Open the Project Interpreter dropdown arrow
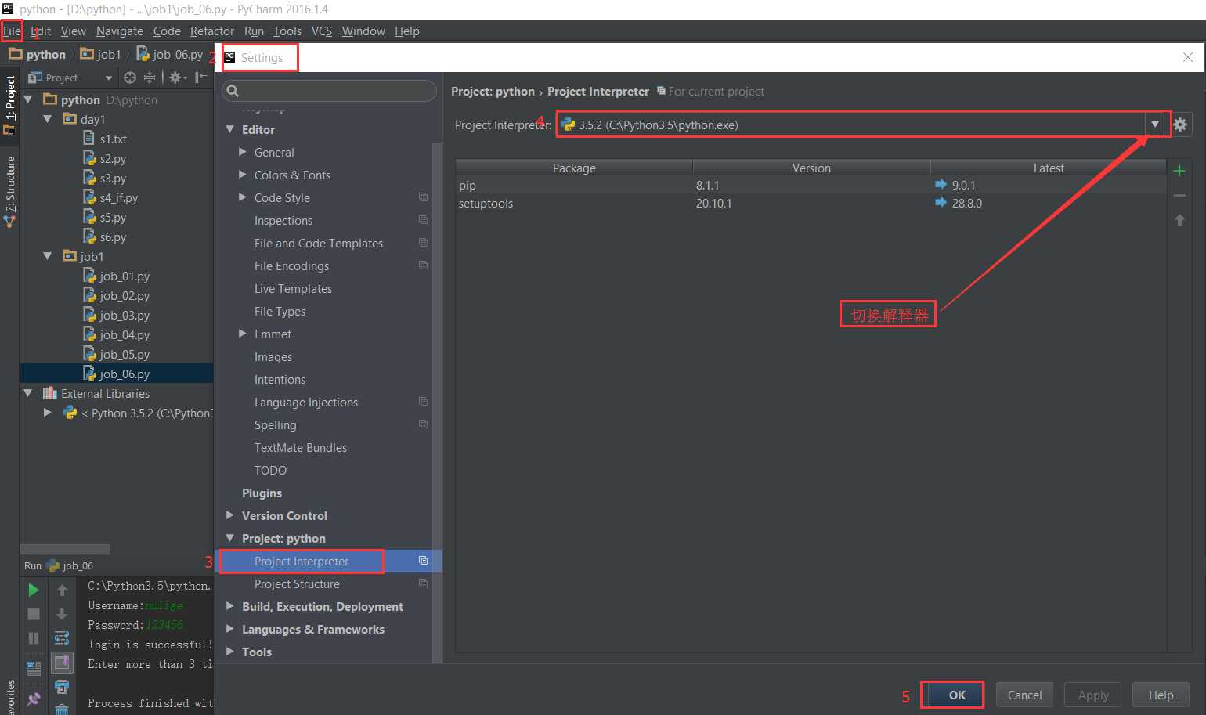1206x715 pixels. pos(1154,125)
